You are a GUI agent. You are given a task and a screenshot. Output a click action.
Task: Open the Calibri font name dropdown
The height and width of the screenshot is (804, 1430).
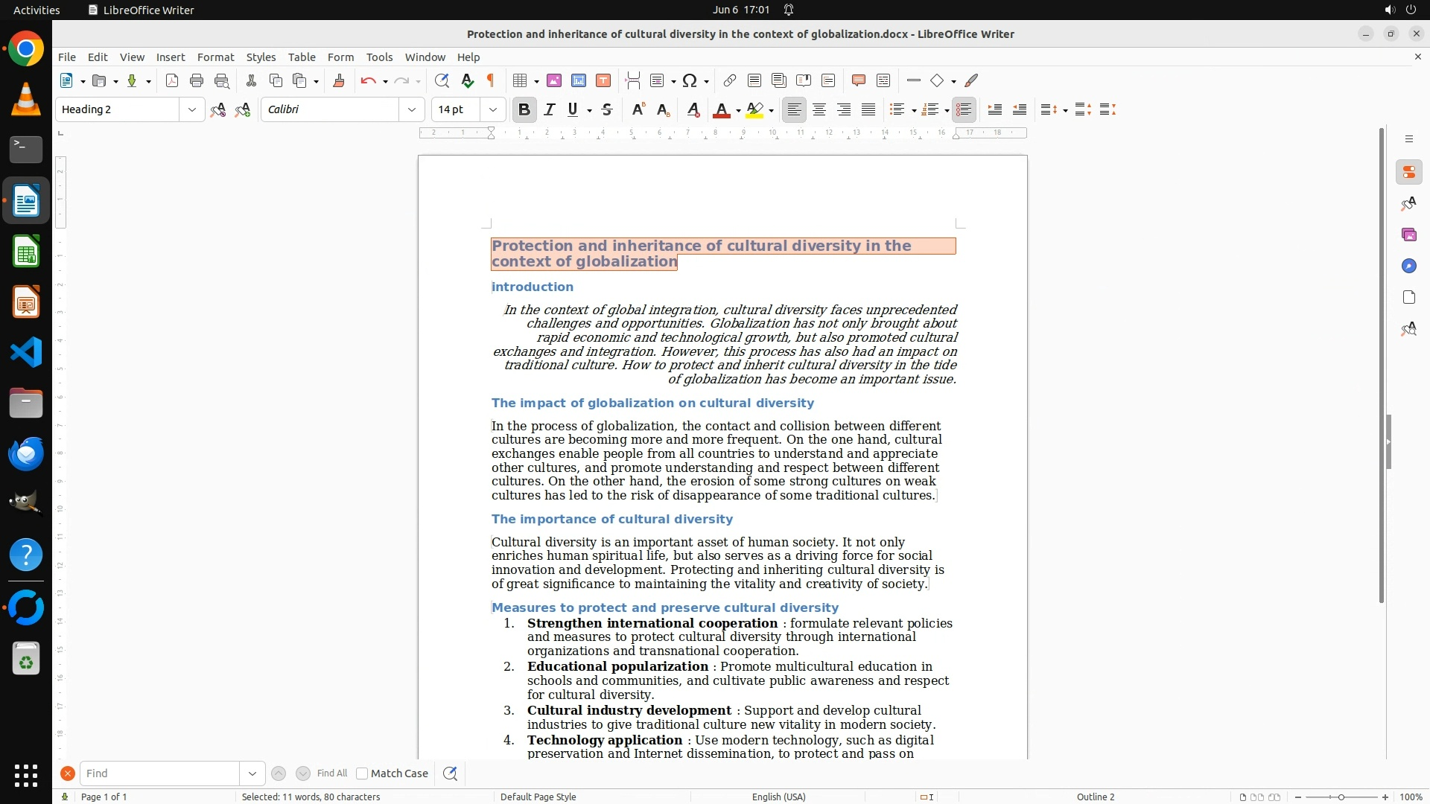412,110
